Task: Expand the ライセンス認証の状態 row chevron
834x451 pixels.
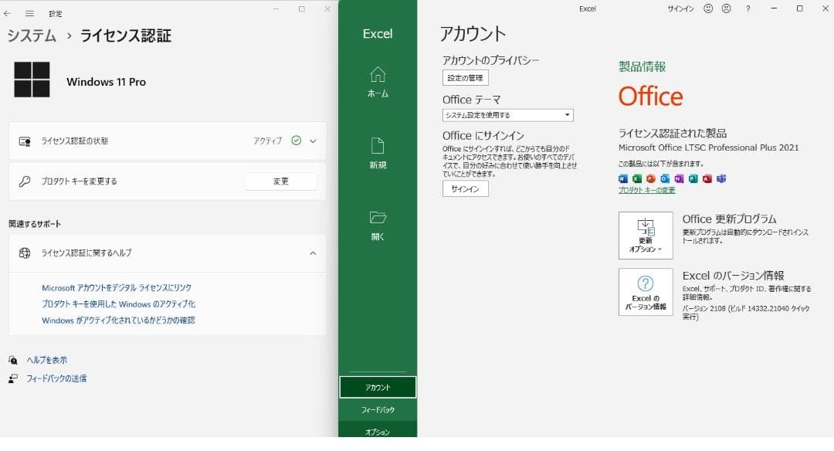Action: (313, 141)
